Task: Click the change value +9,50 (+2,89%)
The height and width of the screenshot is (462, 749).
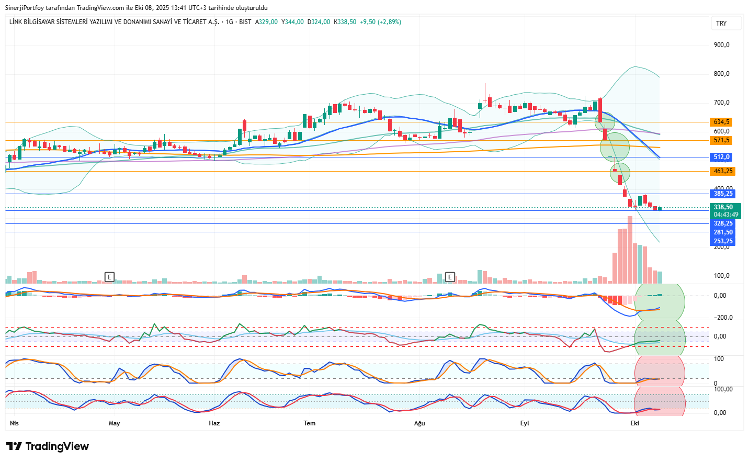Action: [x=380, y=22]
